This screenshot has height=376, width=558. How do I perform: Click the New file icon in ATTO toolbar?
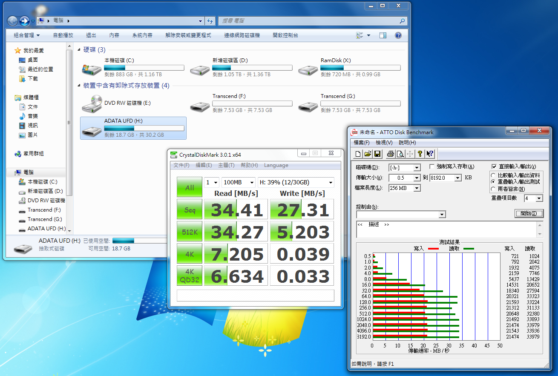(x=358, y=154)
